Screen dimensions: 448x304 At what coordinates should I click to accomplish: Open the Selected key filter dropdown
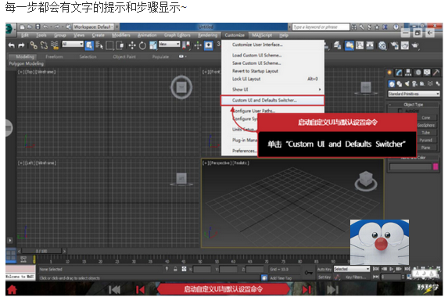[352, 269]
